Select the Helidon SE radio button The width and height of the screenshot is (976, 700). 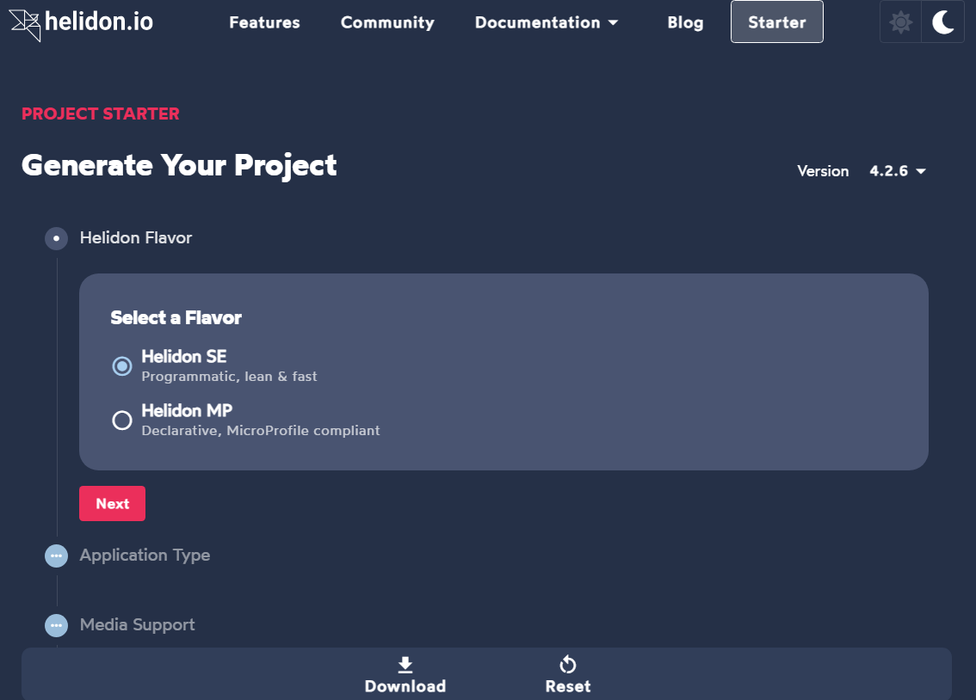click(122, 365)
